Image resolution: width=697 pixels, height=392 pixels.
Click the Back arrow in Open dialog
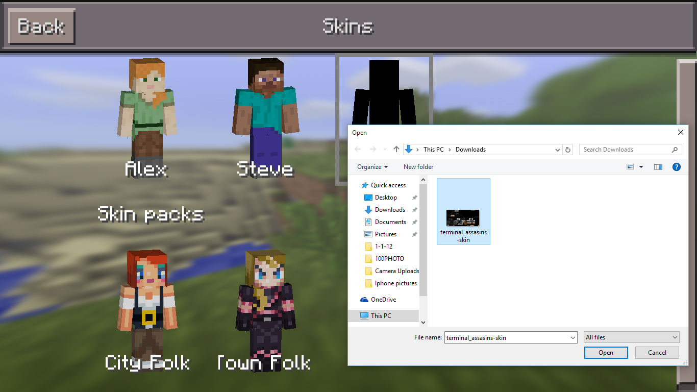click(358, 150)
